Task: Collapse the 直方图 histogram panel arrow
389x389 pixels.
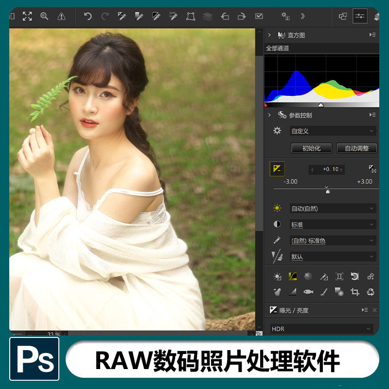Action: point(269,35)
